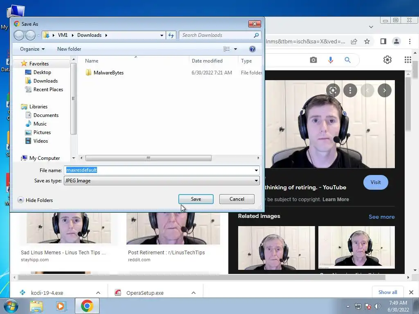This screenshot has width=419, height=314.
Task: Select Videos library
Action: 41,141
